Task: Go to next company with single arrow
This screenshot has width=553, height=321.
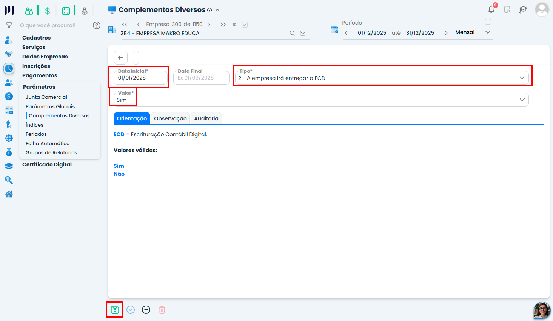Action: (209, 25)
